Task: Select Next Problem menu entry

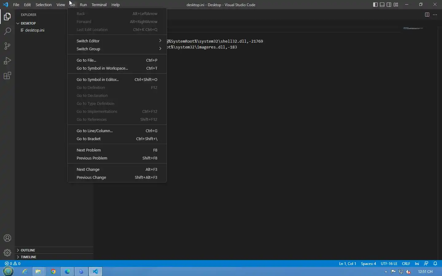Action: coord(117,150)
